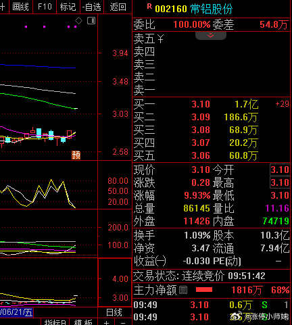Zoom out chart with minus button
Viewport: 292px width, 325px height.
123,322
